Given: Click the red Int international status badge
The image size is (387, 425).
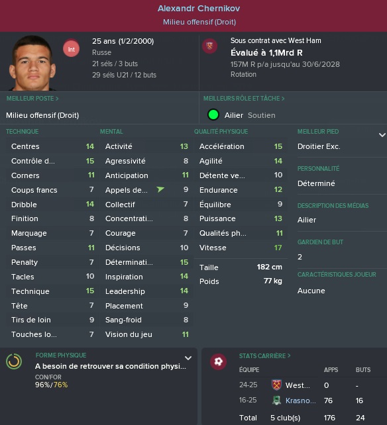Looking at the screenshot, I should click(72, 49).
